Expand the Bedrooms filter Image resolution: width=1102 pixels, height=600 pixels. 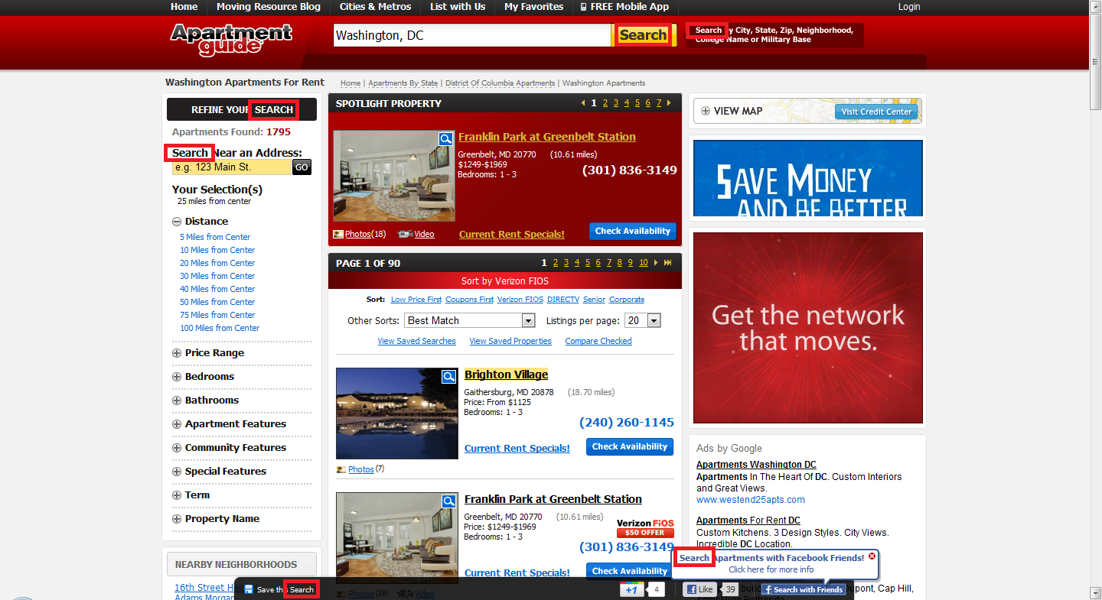click(x=177, y=377)
